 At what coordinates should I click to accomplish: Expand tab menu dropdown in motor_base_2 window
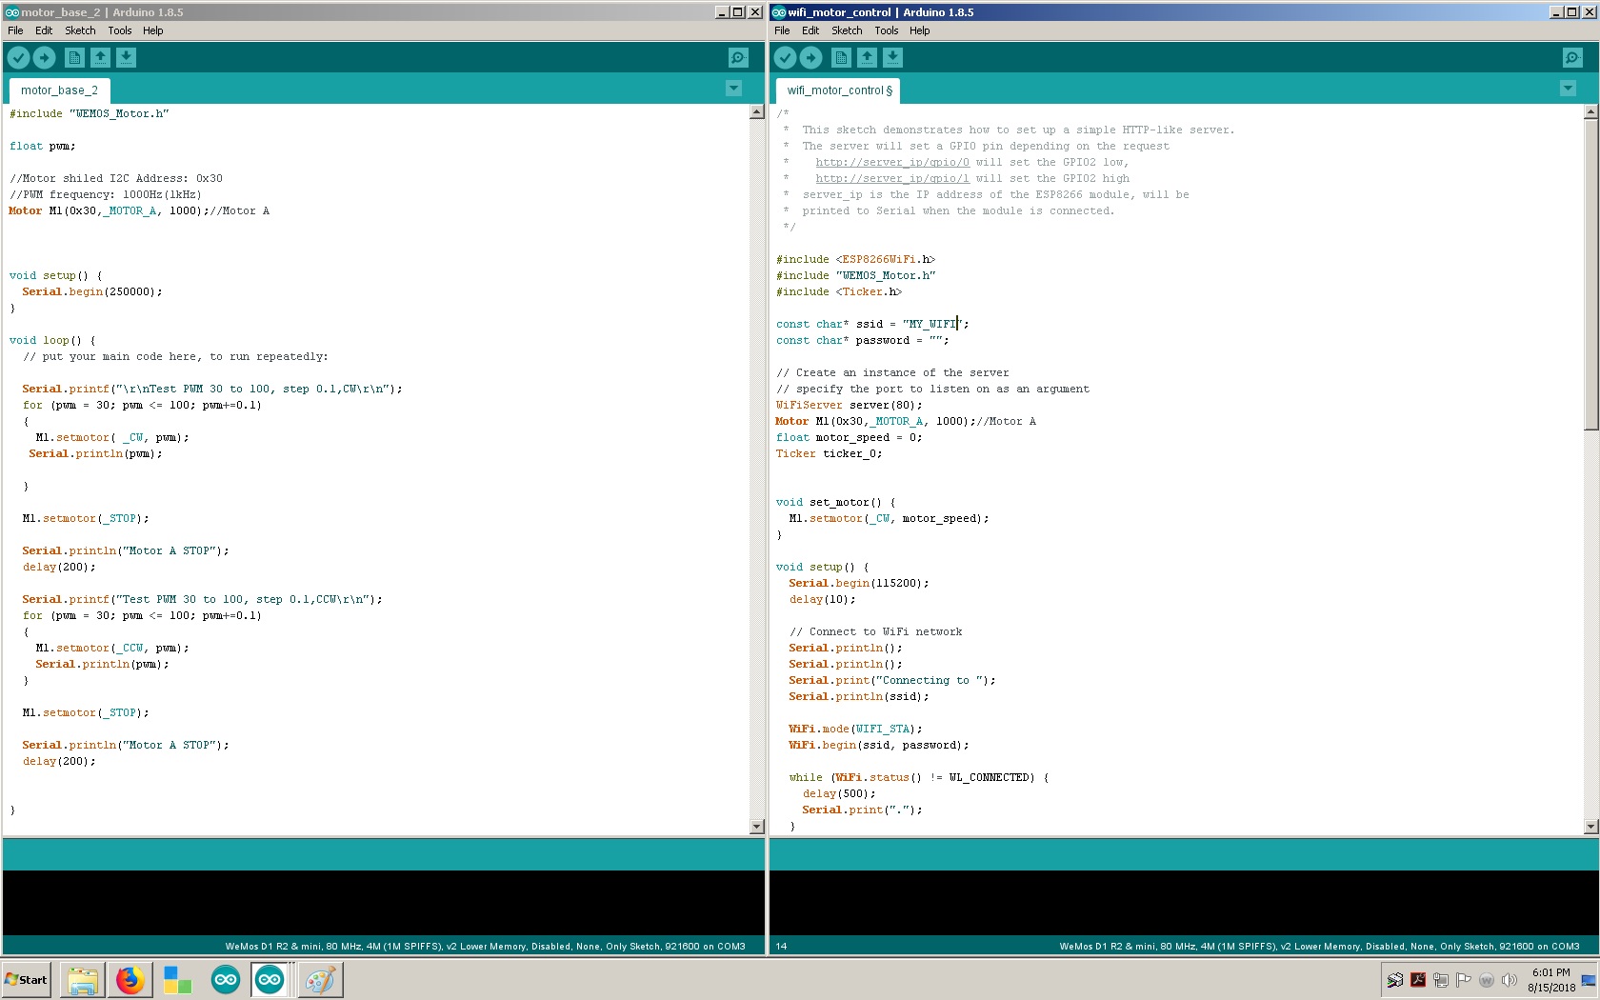point(733,89)
